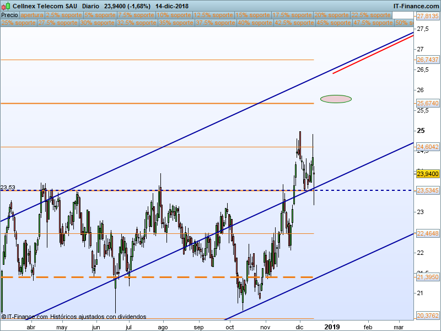Select the green-outlined pink ellipse target zone
This screenshot has height=331, width=441.
coord(336,99)
